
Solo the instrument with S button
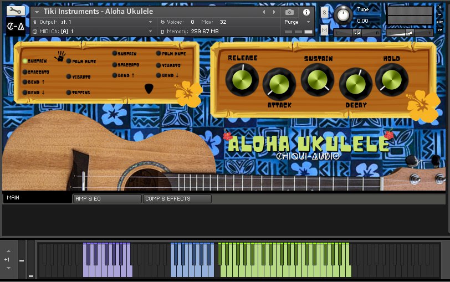point(324,12)
